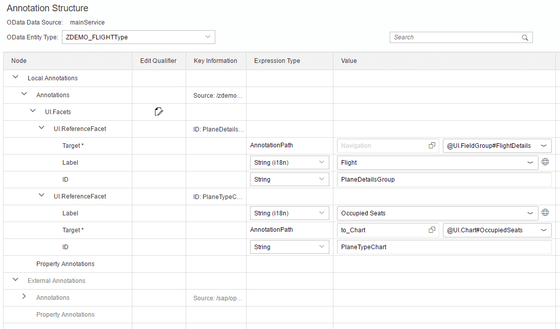Open the @UI.FieldGroup#FlightDetails dropdown
560x329 pixels.
(544, 145)
